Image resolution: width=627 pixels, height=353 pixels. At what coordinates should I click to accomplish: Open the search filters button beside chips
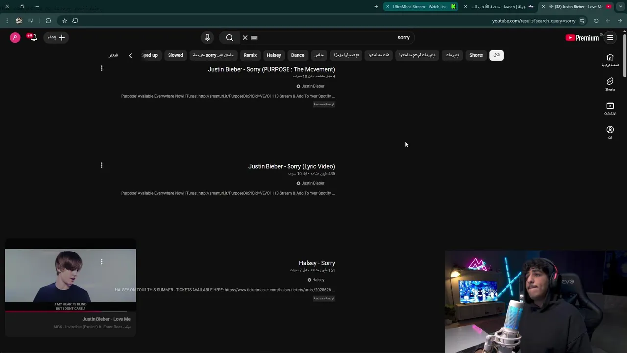tap(113, 55)
